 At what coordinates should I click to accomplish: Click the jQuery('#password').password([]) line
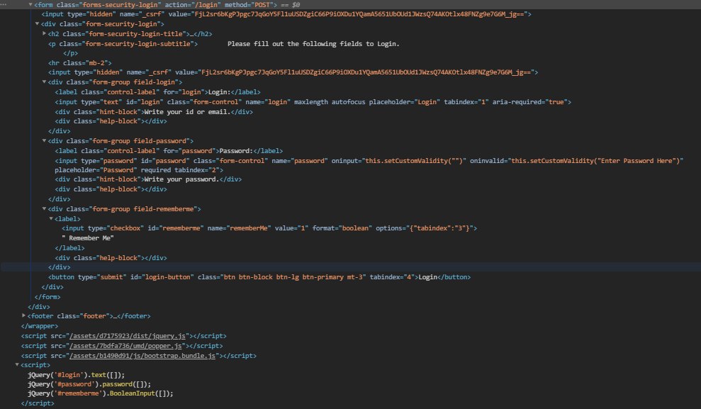click(x=89, y=384)
